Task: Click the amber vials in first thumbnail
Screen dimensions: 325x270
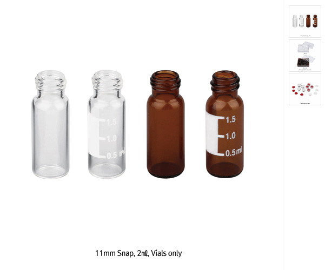Action: coord(311,21)
